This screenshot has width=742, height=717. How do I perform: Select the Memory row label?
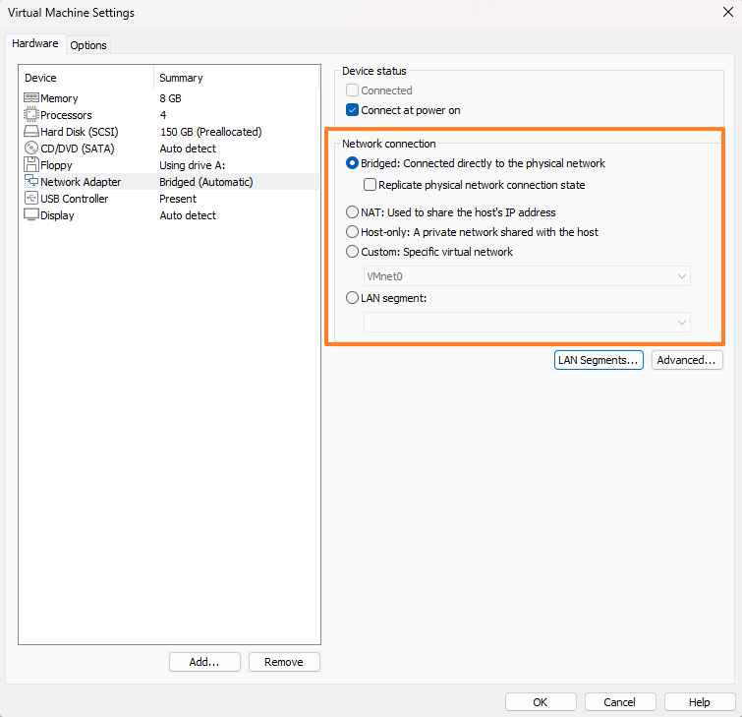pyautogui.click(x=59, y=98)
